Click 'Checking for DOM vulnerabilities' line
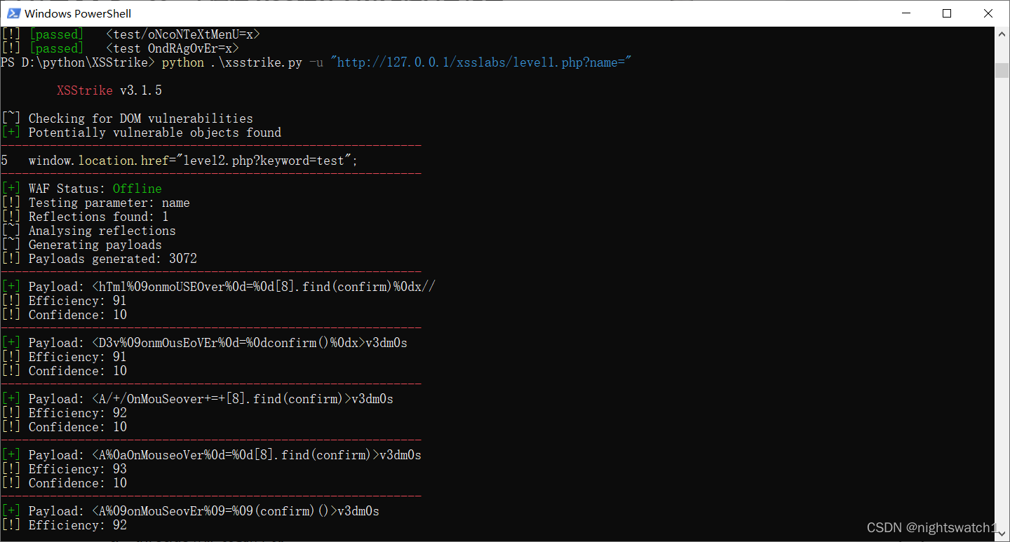This screenshot has width=1010, height=542. click(127, 118)
